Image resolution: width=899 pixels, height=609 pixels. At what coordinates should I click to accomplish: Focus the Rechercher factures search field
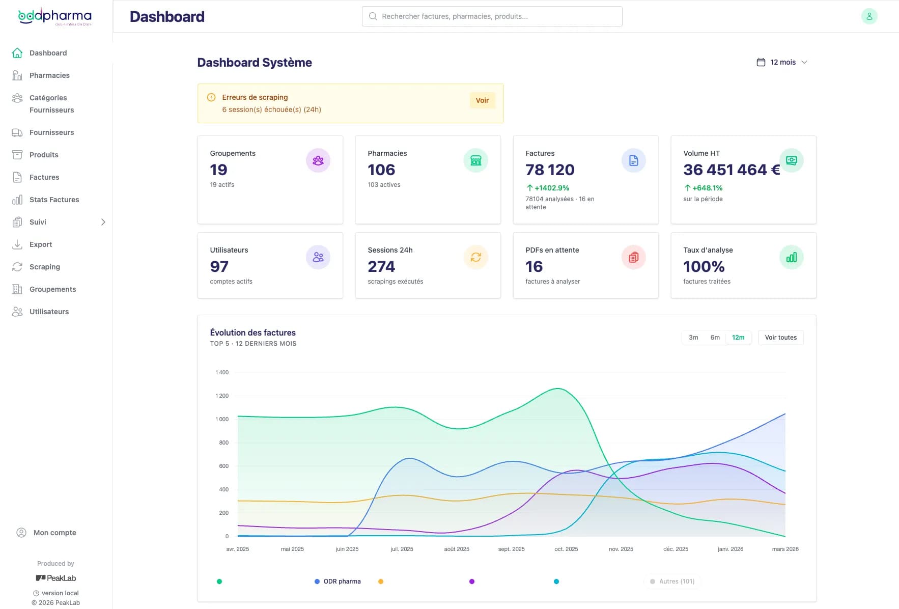point(492,16)
